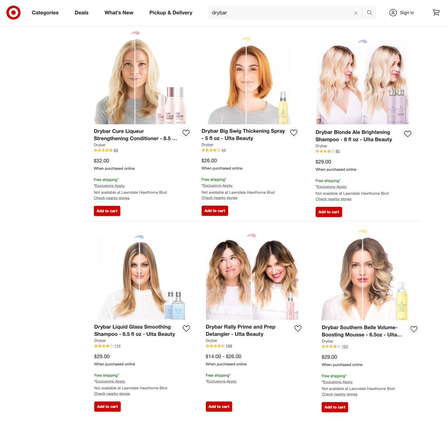Favorite Drybar Liquid Glass Shampoo with heart
The height and width of the screenshot is (440, 448).
186,328
